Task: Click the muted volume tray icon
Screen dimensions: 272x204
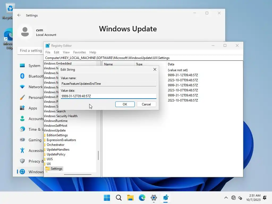Action: pos(240,198)
